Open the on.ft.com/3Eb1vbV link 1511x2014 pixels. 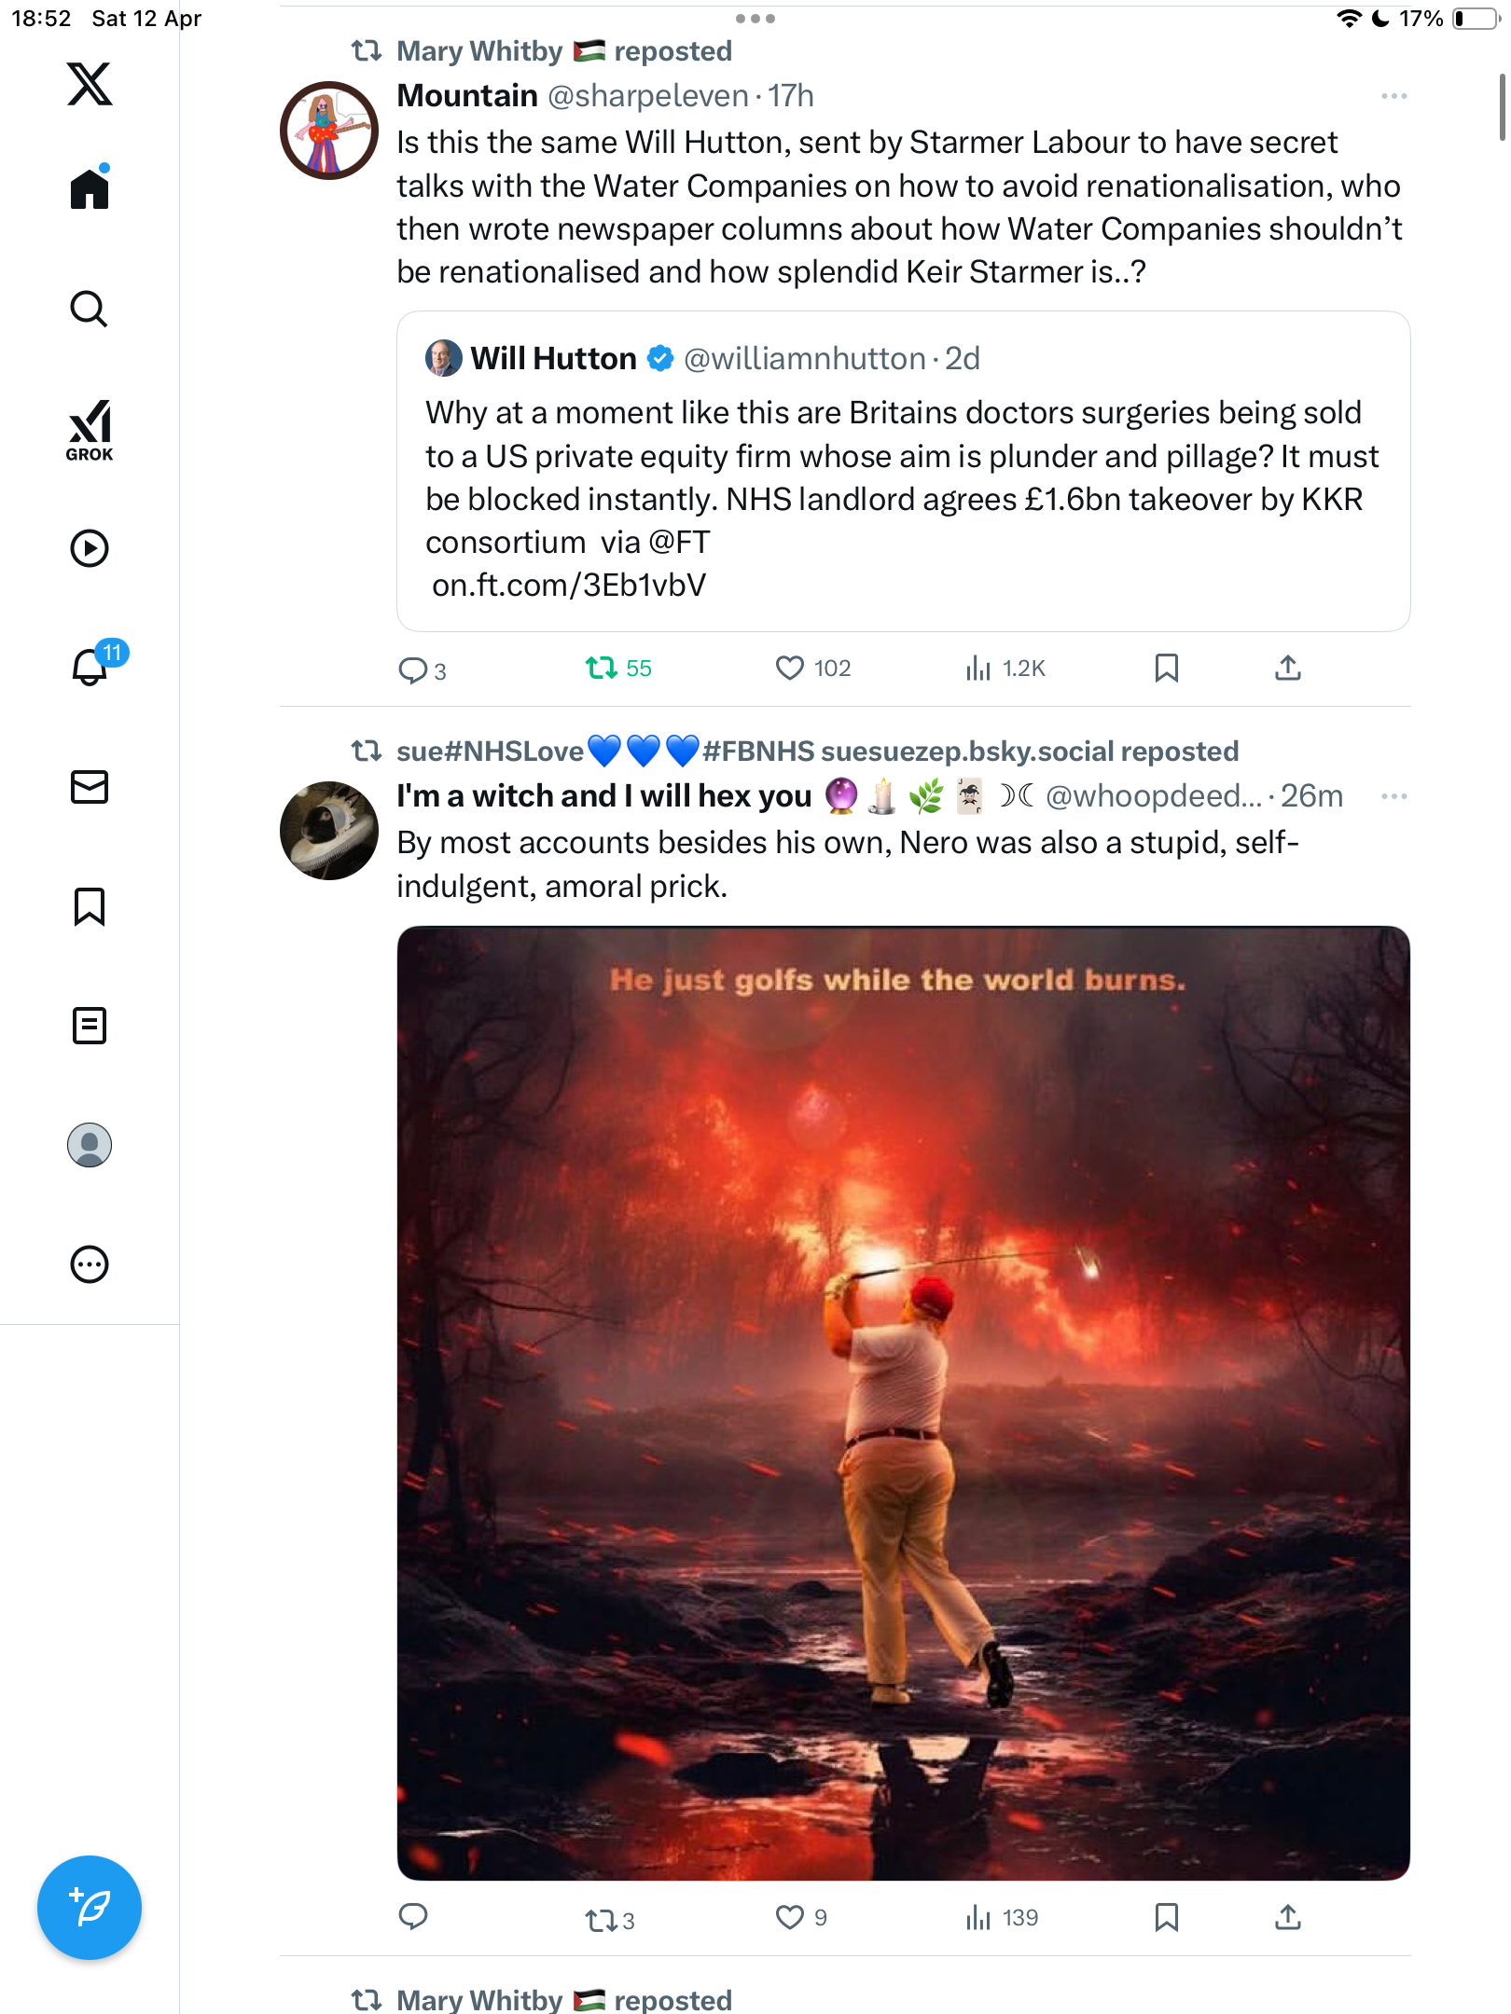point(569,586)
